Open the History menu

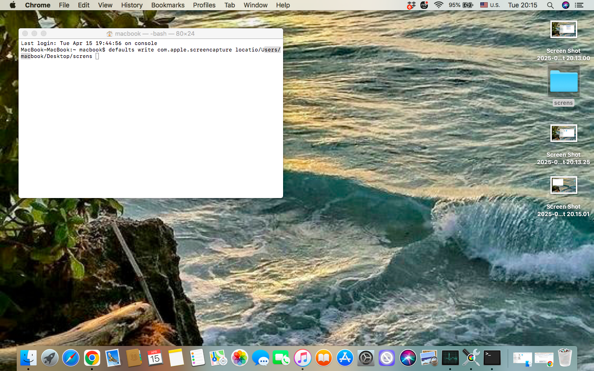(132, 5)
